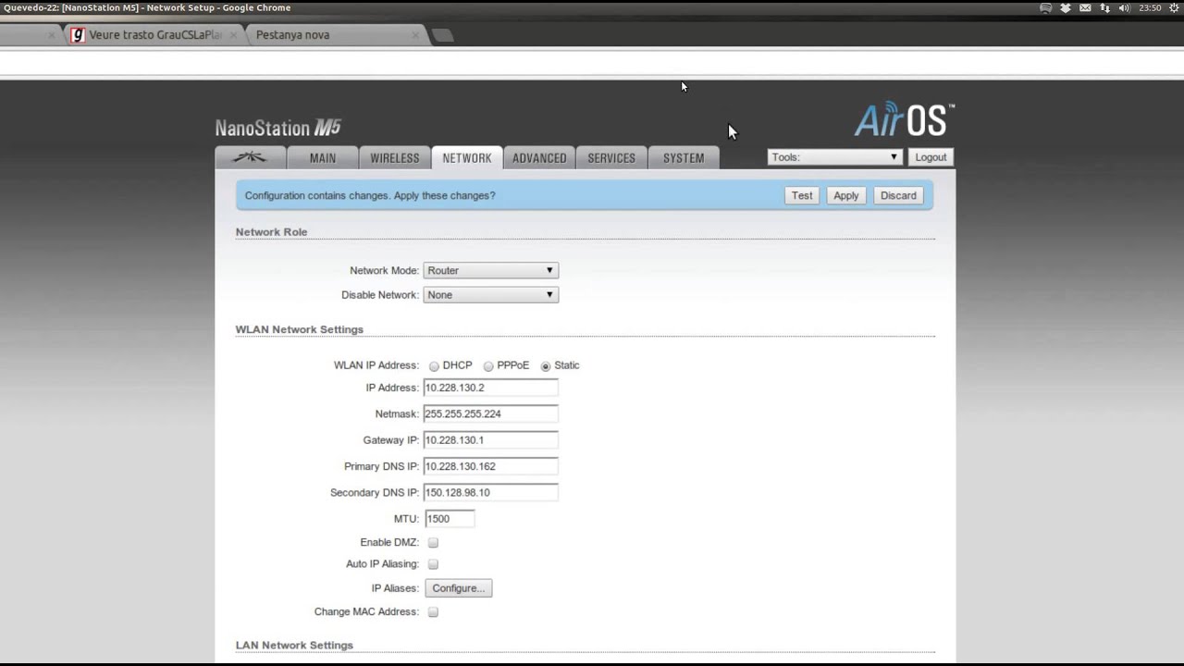Apply the configuration changes
This screenshot has height=666, width=1184.
point(846,195)
